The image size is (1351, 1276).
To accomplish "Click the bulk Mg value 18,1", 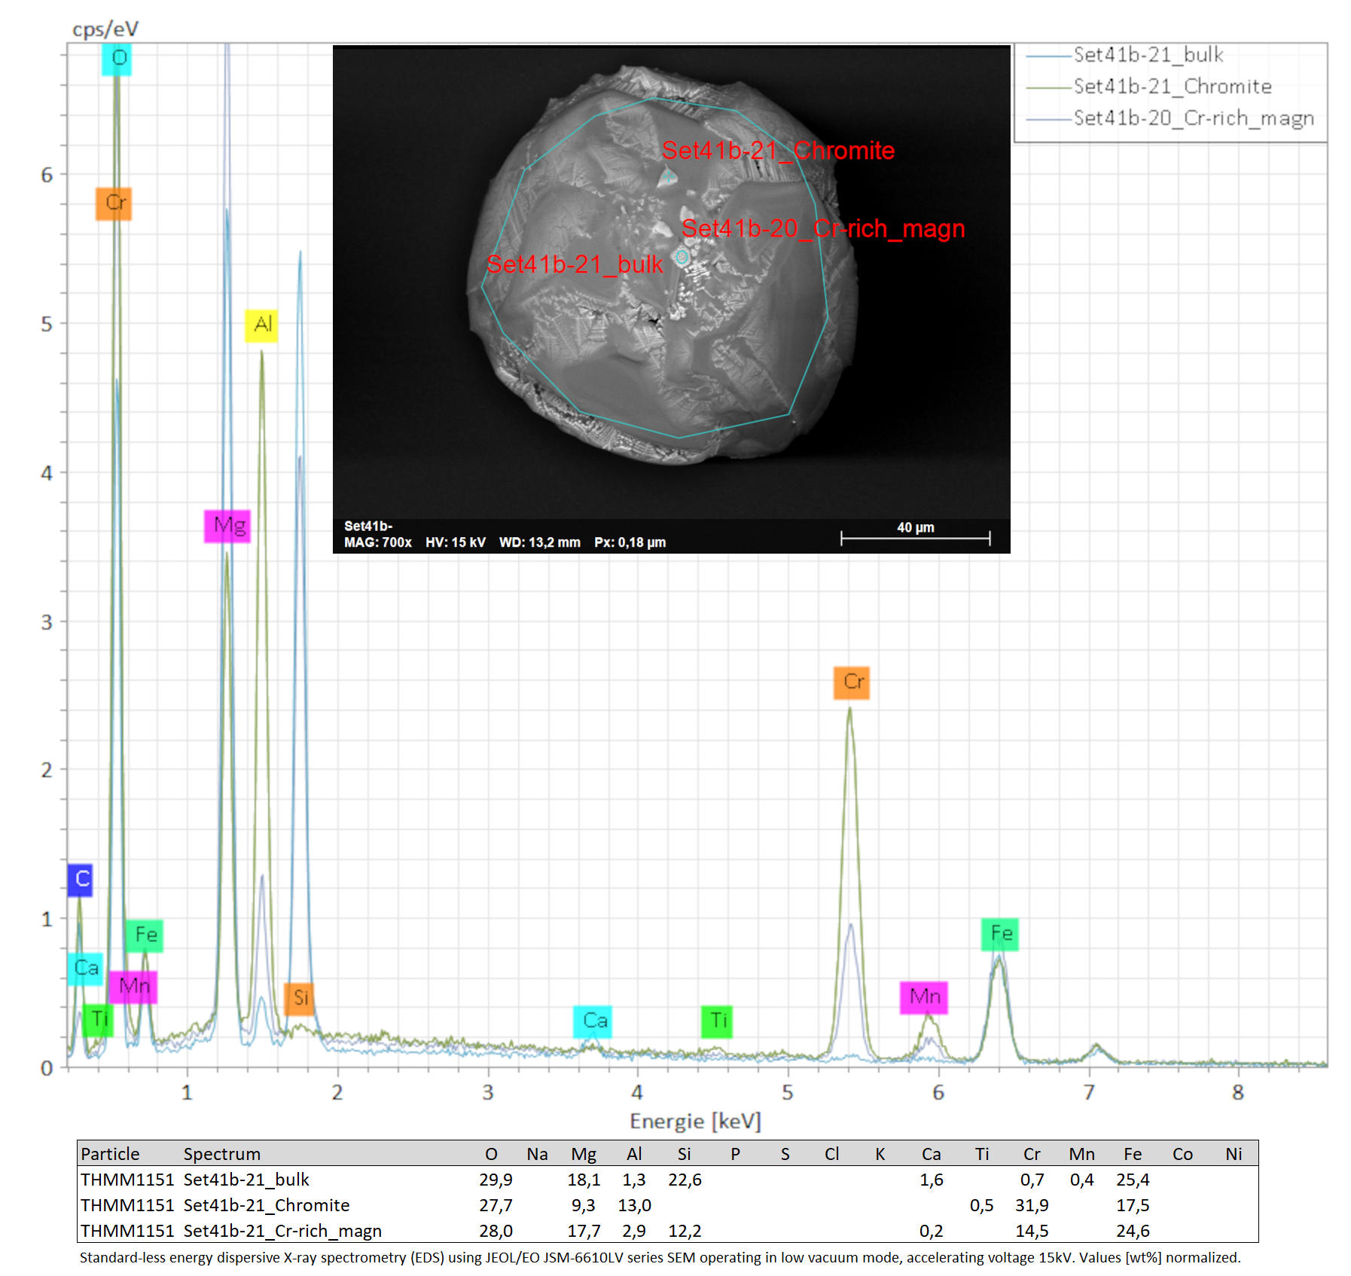I will tap(584, 1180).
